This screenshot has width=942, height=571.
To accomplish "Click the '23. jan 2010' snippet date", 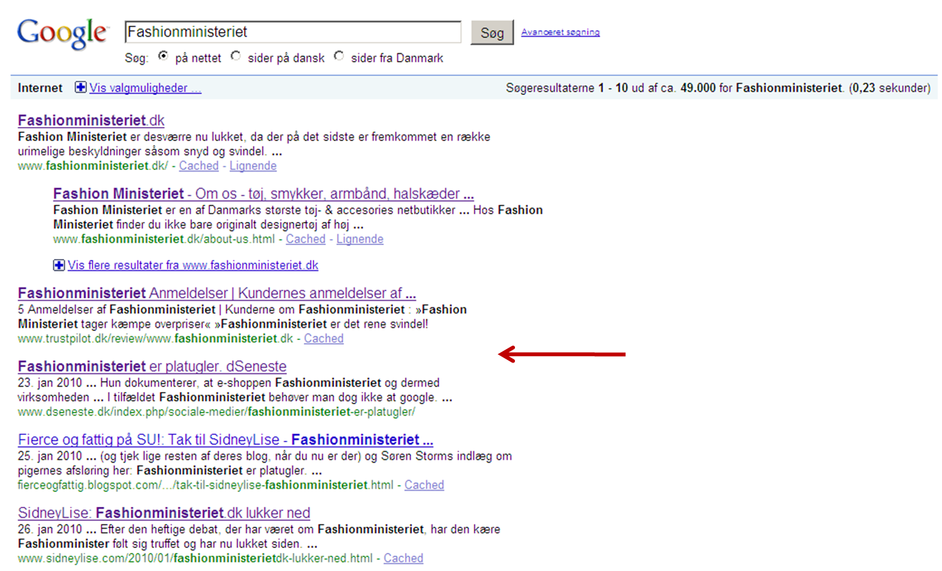I will pos(50,383).
